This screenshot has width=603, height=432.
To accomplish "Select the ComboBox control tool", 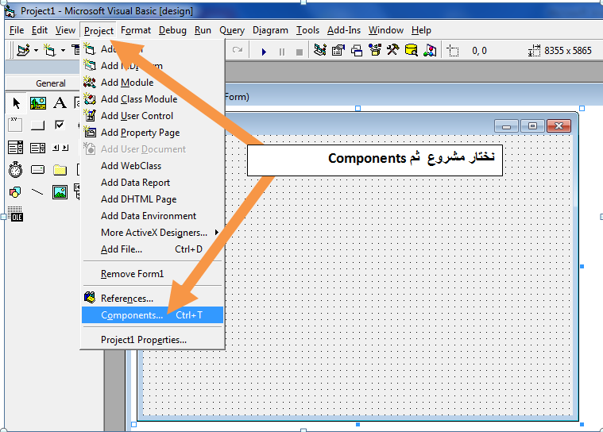I will pyautogui.click(x=15, y=147).
